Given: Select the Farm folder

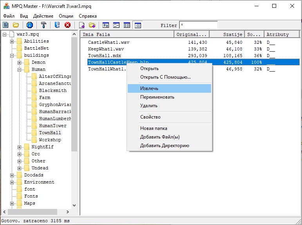Looking at the screenshot, I should (x=45, y=97).
